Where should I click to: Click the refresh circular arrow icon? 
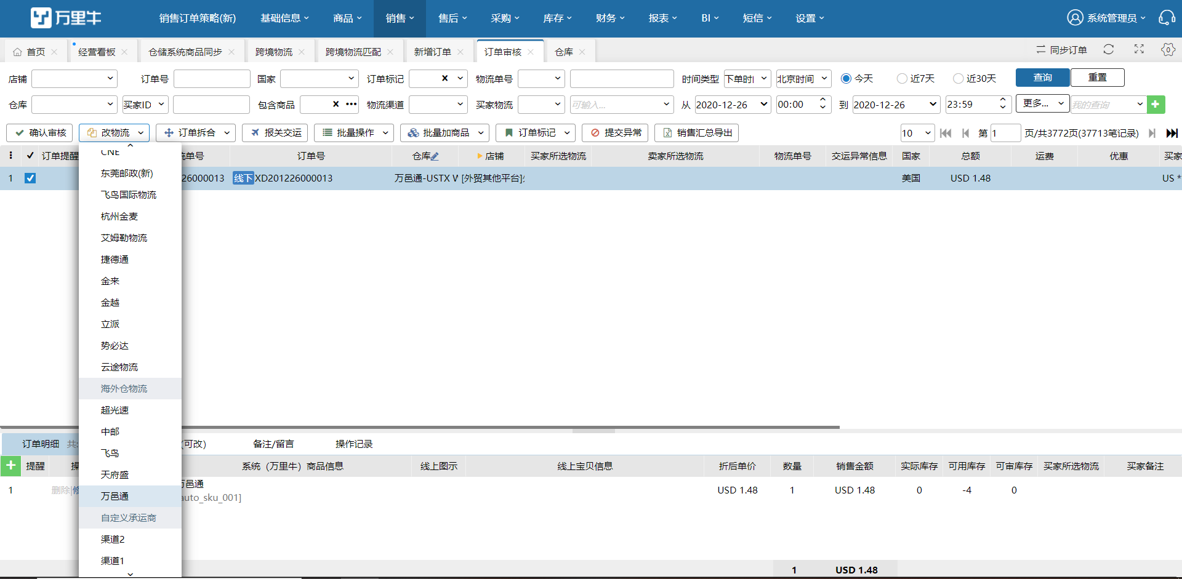tap(1109, 49)
